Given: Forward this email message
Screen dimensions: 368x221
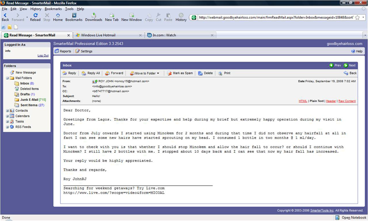Looking at the screenshot, I should (114, 73).
